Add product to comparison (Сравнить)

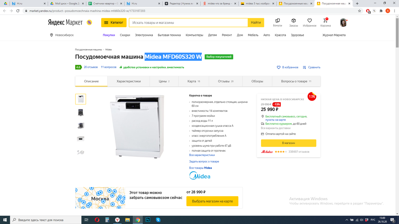pos(312,67)
